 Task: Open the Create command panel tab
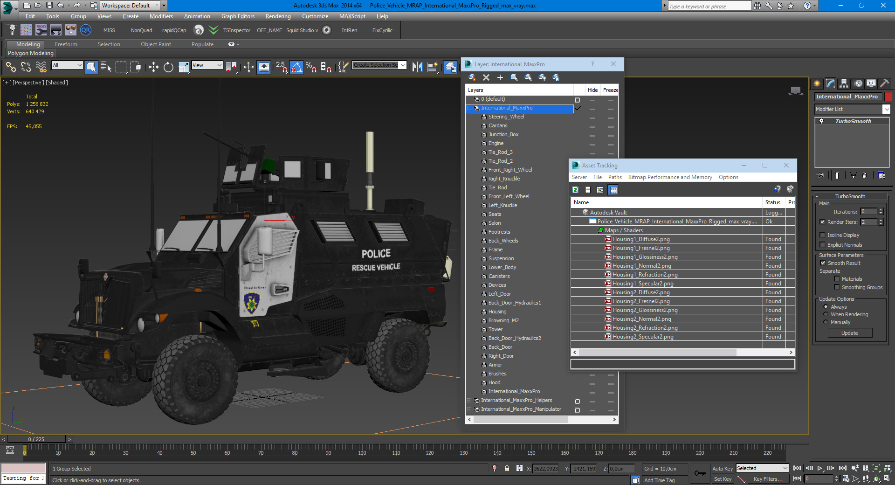pyautogui.click(x=817, y=83)
